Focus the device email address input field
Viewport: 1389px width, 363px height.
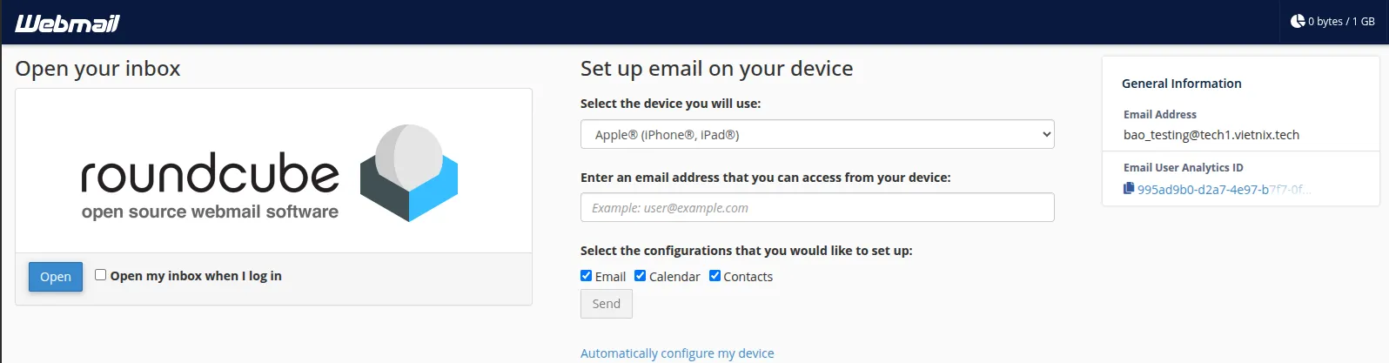point(816,207)
